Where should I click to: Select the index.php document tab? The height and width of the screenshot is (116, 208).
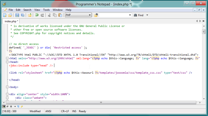click(11, 21)
